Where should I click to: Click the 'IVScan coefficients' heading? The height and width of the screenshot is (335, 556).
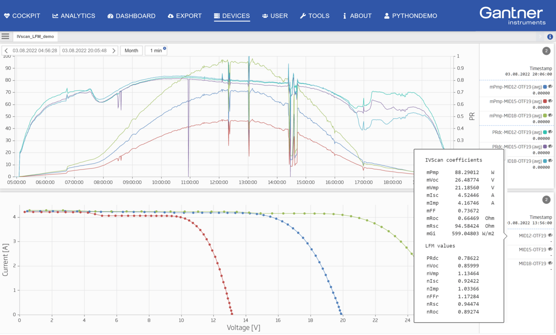(x=453, y=160)
